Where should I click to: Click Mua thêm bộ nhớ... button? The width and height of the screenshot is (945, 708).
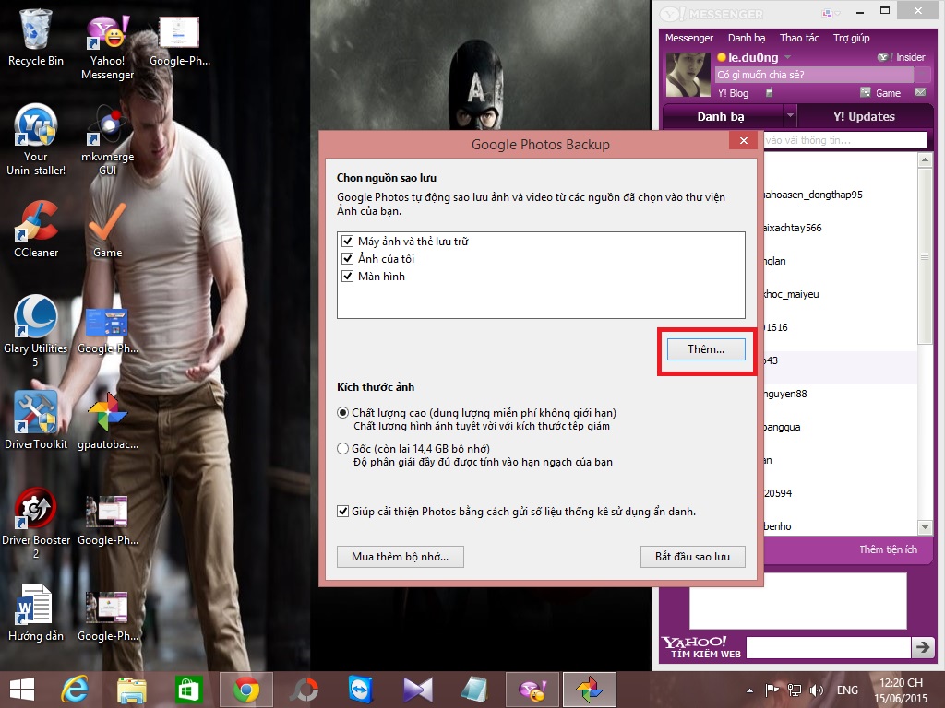tap(401, 556)
